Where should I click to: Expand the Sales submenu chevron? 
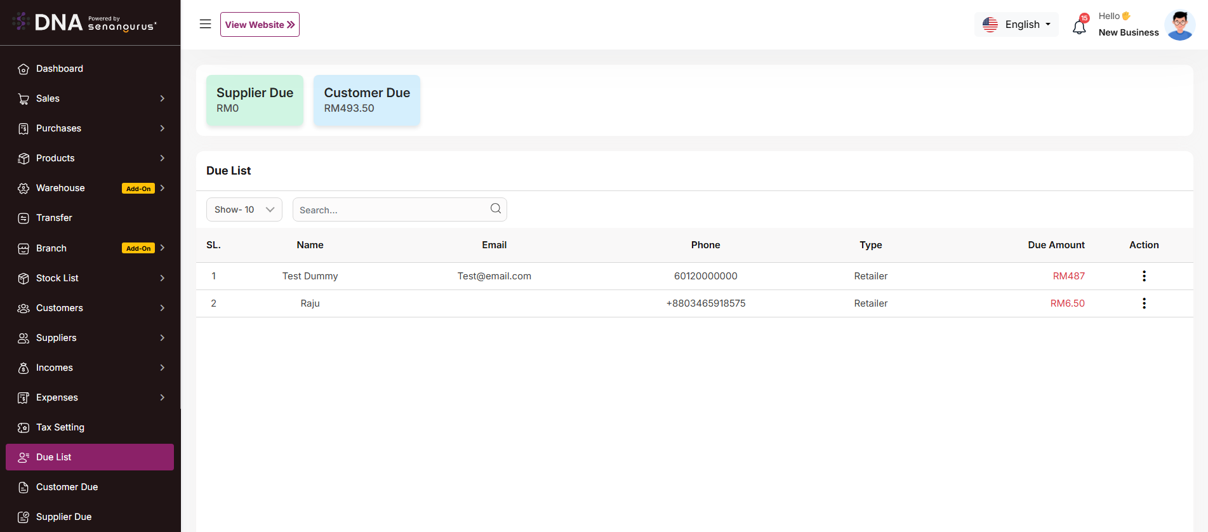tap(163, 98)
